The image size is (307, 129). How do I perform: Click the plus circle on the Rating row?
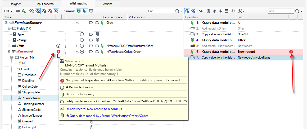pyautogui.click(x=82, y=40)
